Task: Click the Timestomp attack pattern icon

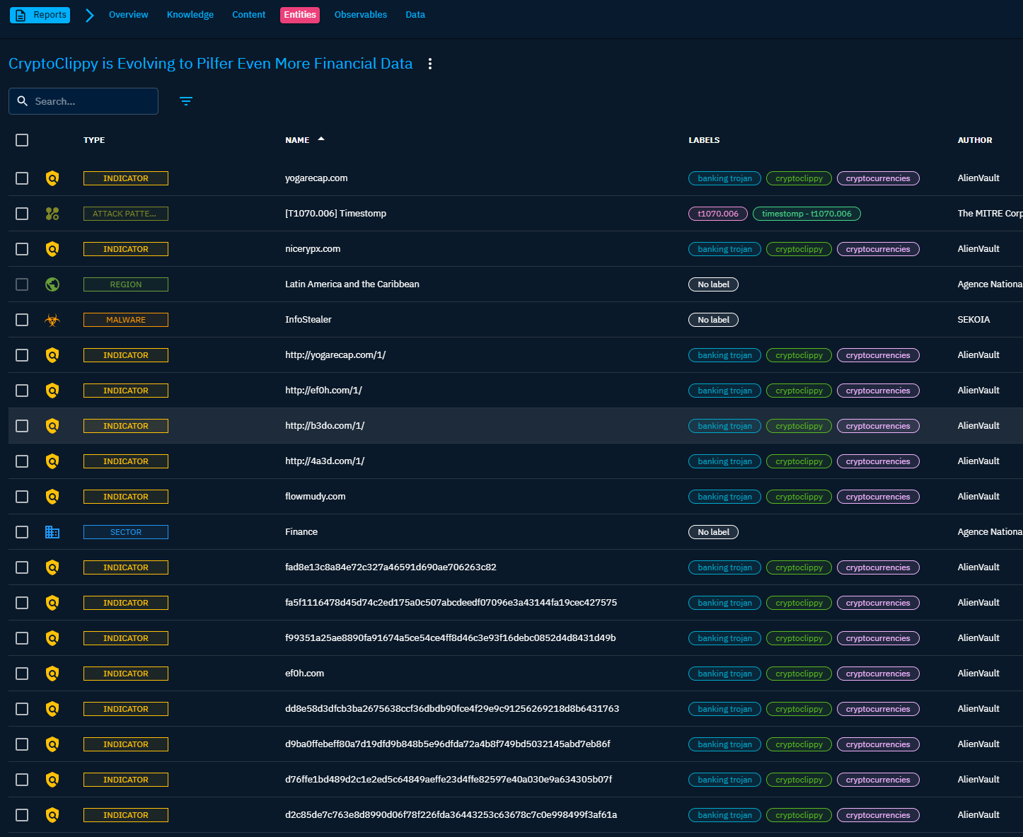Action: (52, 214)
